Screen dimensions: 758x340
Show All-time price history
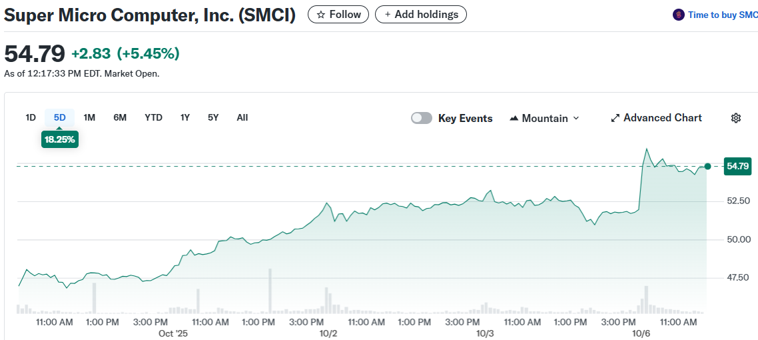tap(242, 117)
